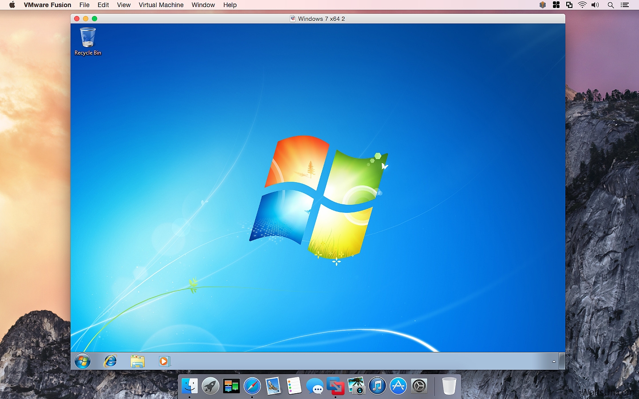
Task: Open Windows Explorer folder icon in taskbar
Action: pyautogui.click(x=138, y=362)
